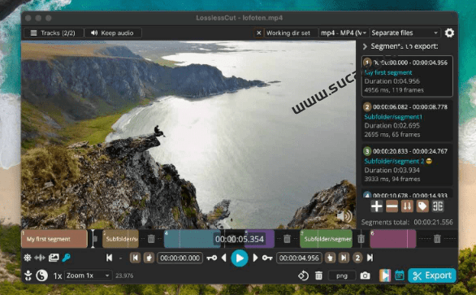
Task: Click the reorder segments arrows icon
Action: (x=407, y=206)
